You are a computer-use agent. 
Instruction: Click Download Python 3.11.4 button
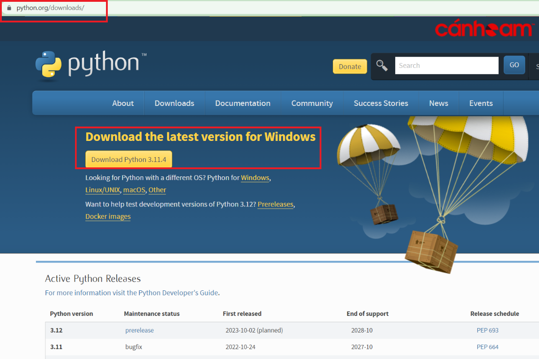click(x=128, y=159)
